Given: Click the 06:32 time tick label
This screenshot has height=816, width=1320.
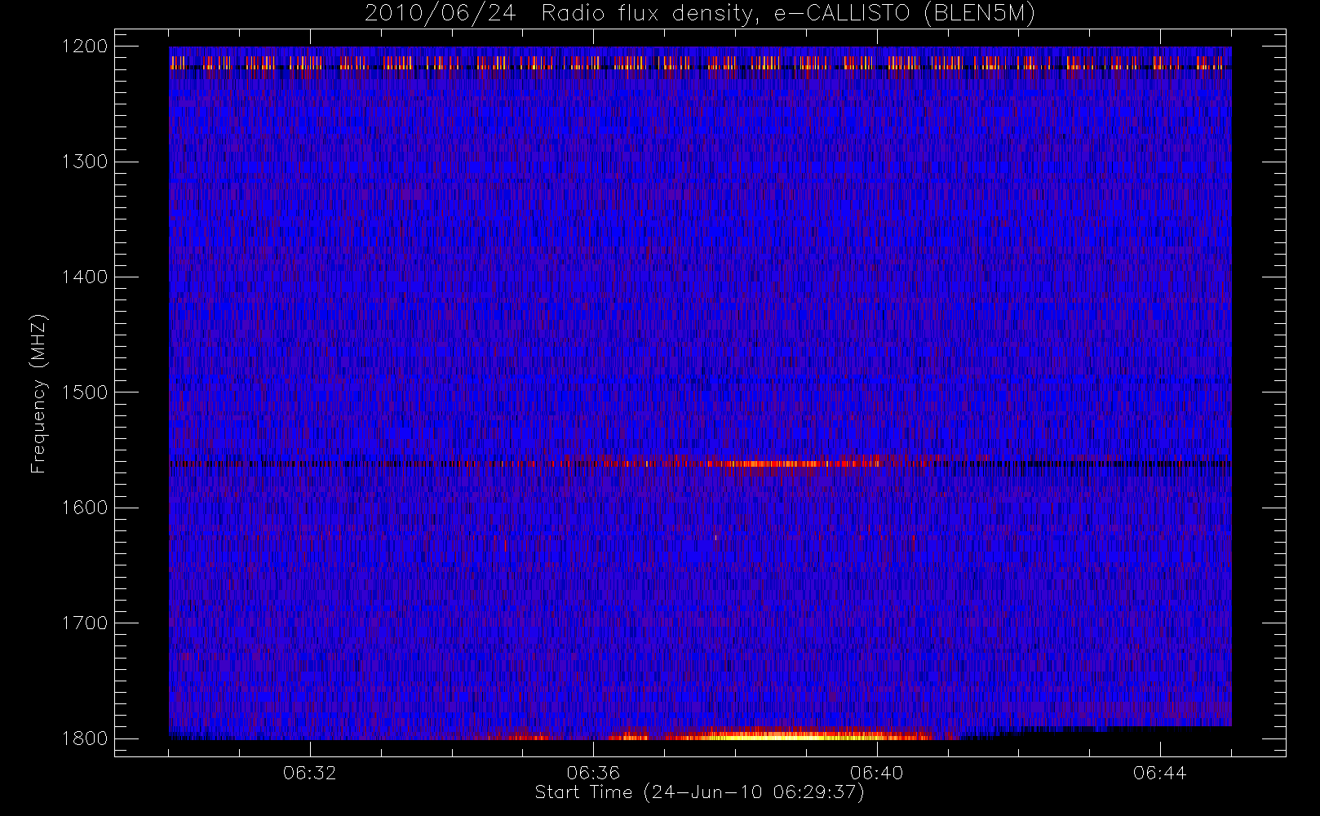Looking at the screenshot, I should (x=310, y=773).
